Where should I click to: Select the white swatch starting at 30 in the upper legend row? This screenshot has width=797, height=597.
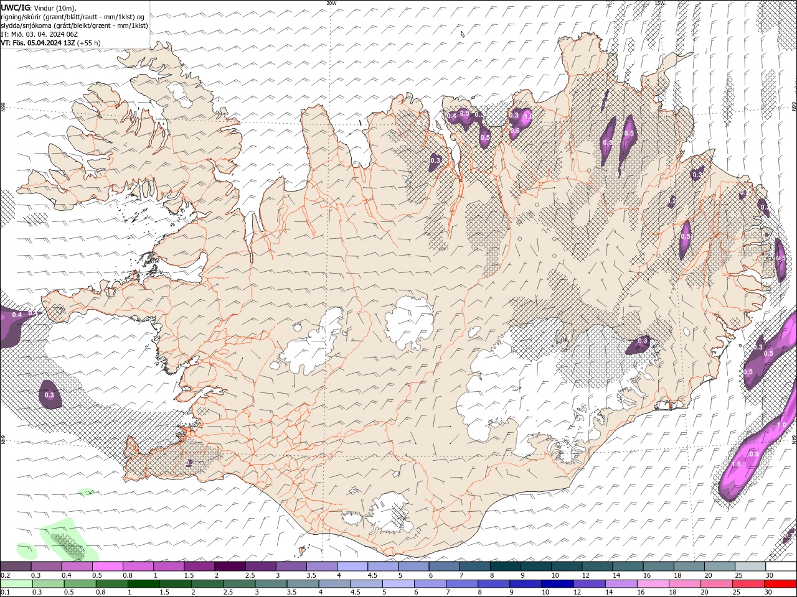781,567
